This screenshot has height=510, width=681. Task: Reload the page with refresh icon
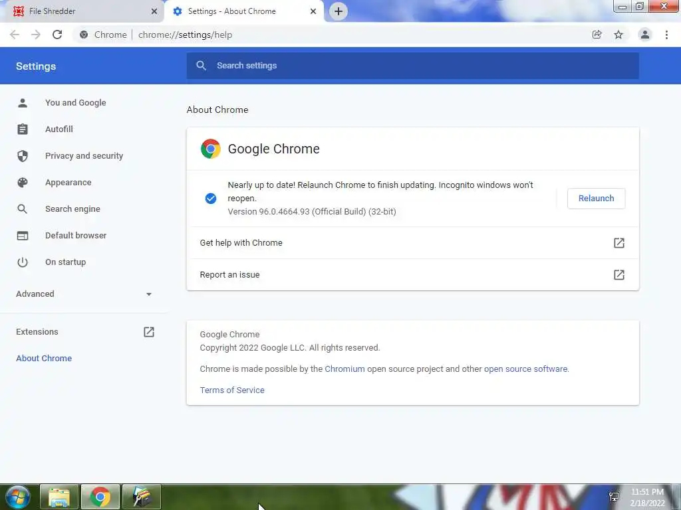(x=57, y=35)
